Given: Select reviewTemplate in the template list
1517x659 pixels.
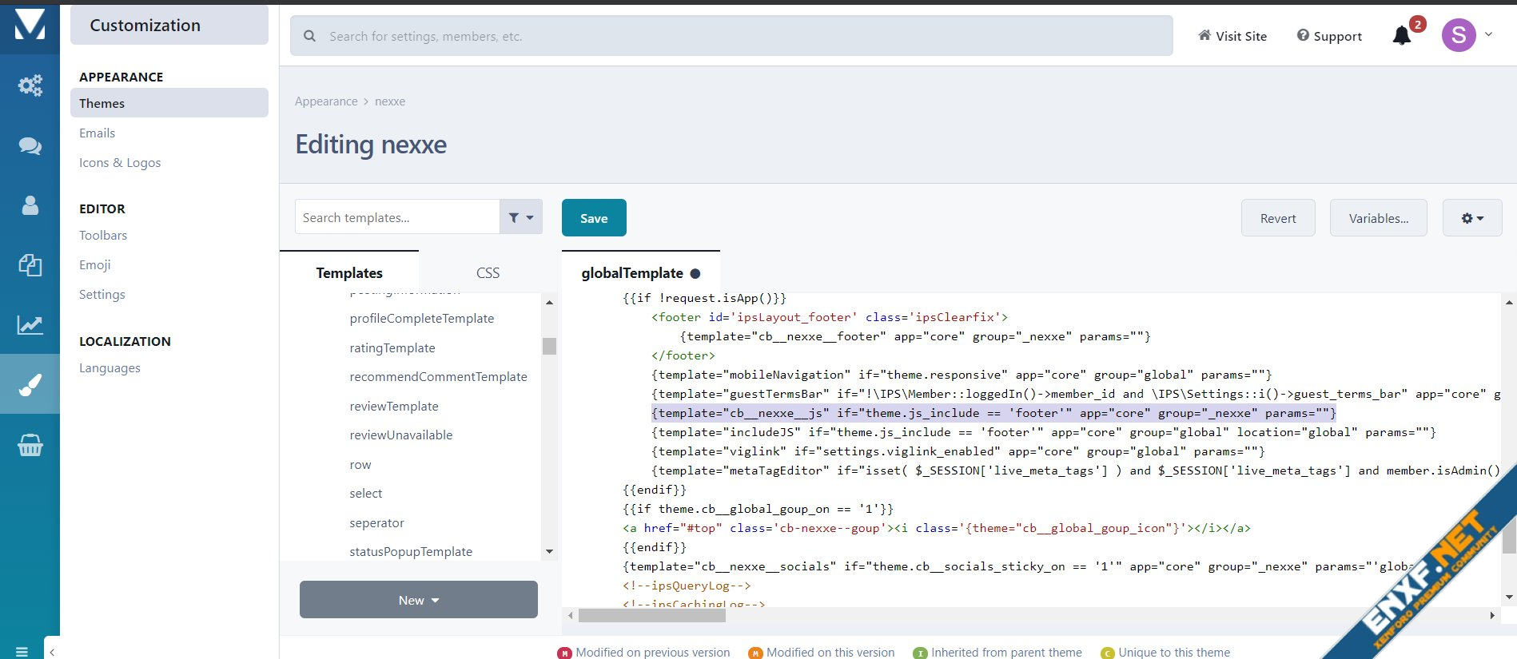Looking at the screenshot, I should click(x=394, y=407).
